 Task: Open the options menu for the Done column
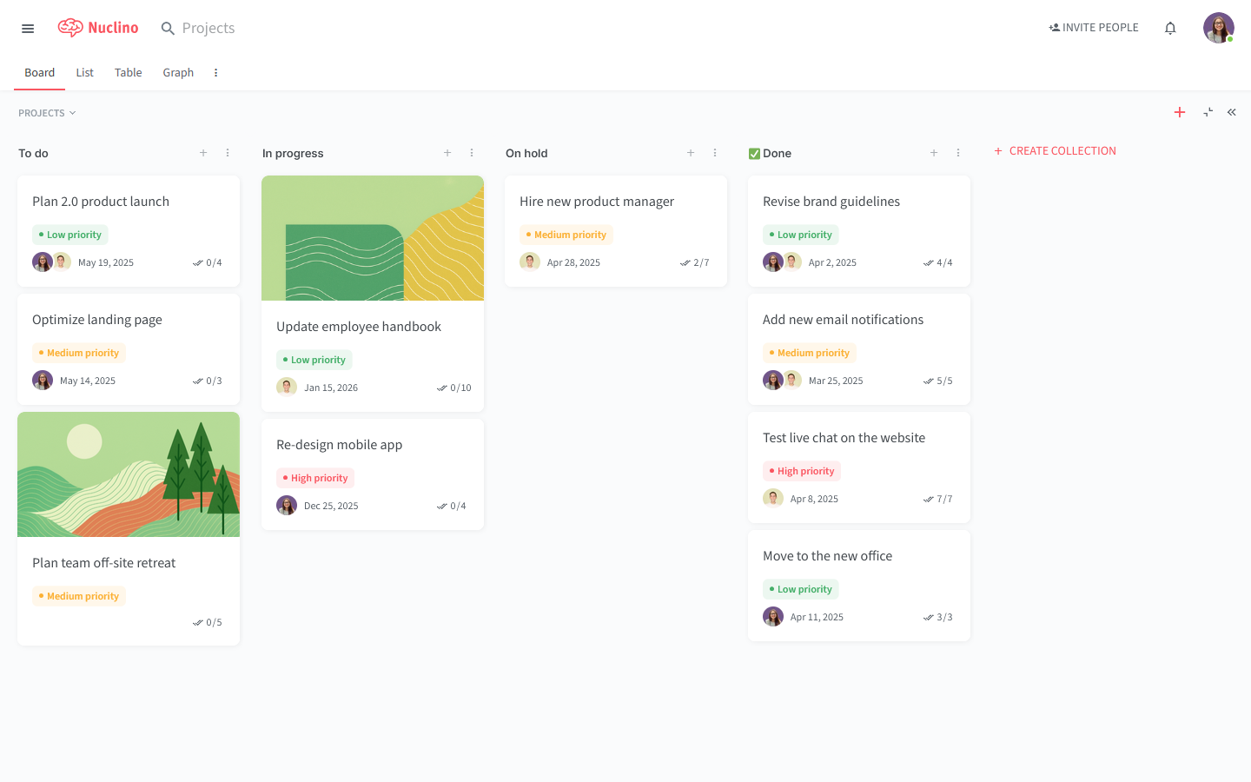point(958,153)
